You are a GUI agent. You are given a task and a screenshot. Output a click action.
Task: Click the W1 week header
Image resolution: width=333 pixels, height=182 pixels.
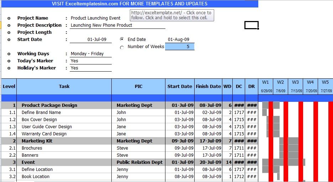[x=266, y=86]
